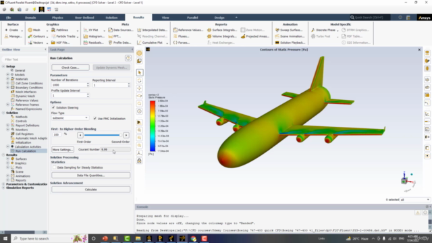Click the Calculate button
This screenshot has height=243, width=432.
pyautogui.click(x=90, y=190)
